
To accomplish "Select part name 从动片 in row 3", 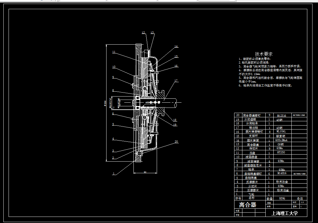I will click(x=253, y=186).
